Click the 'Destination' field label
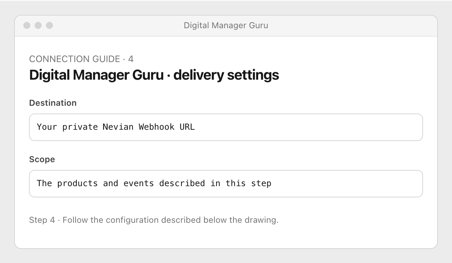 click(53, 103)
